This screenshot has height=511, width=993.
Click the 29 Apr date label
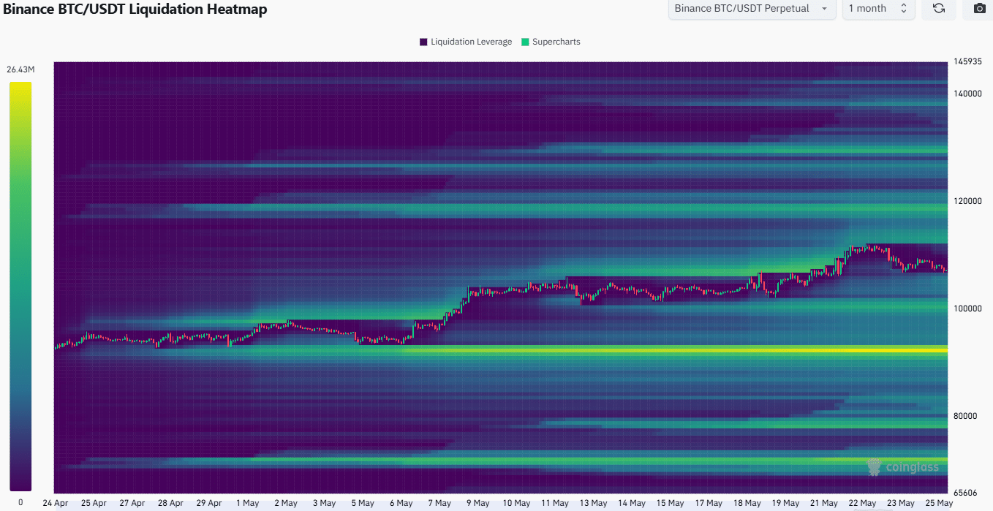[209, 503]
